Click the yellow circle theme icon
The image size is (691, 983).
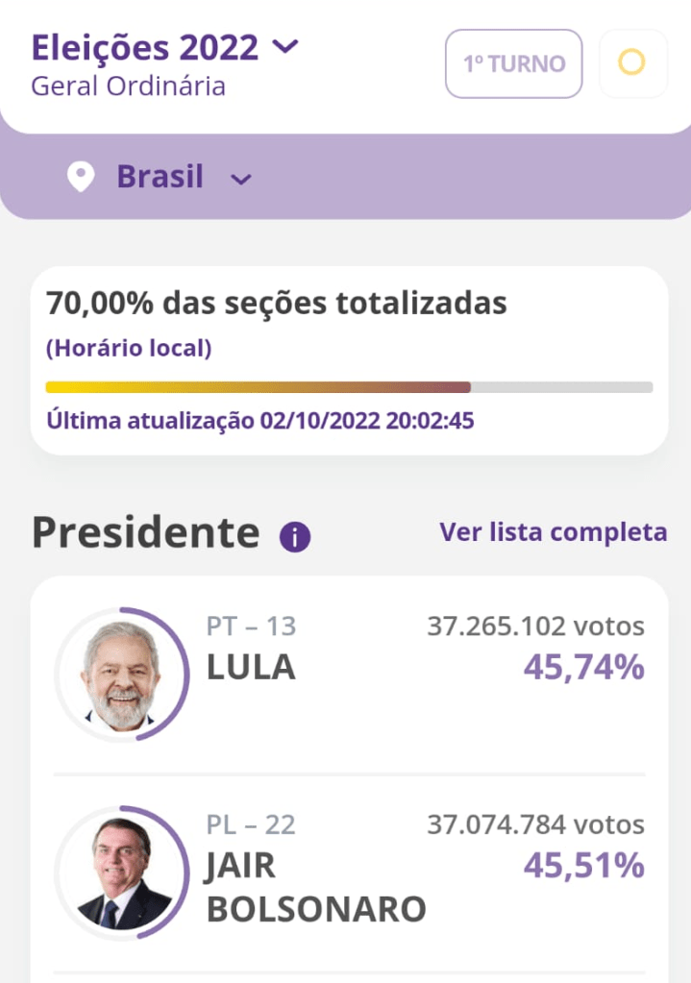pos(632,63)
